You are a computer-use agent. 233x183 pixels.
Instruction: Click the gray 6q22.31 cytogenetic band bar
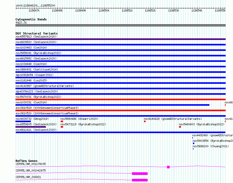tap(120, 25)
